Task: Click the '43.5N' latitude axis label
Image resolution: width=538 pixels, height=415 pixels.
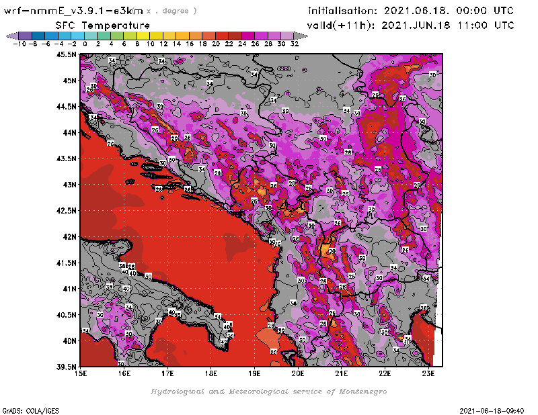Action: [x=66, y=158]
